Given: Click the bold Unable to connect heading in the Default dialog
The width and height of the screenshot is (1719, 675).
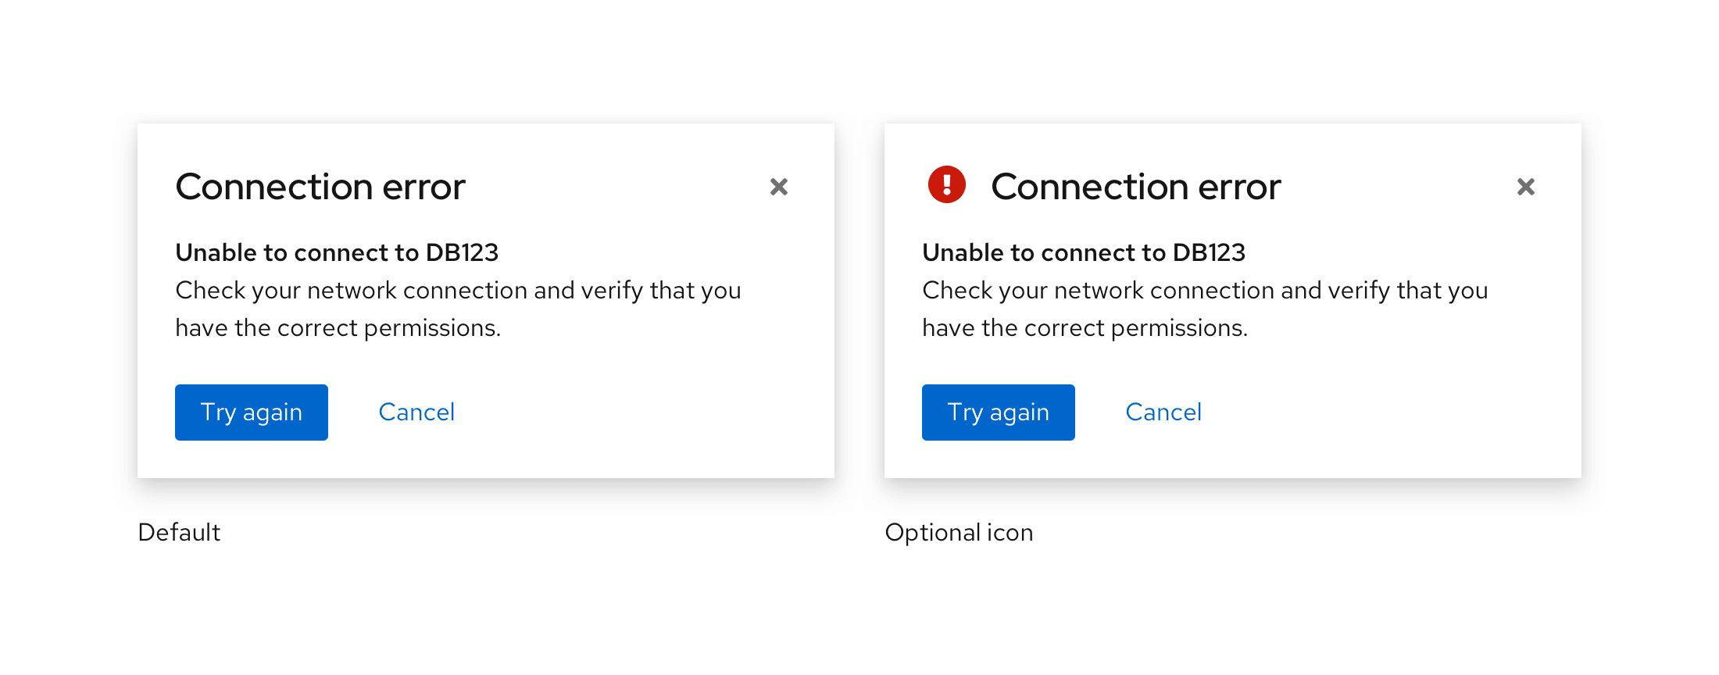Looking at the screenshot, I should coord(337,253).
